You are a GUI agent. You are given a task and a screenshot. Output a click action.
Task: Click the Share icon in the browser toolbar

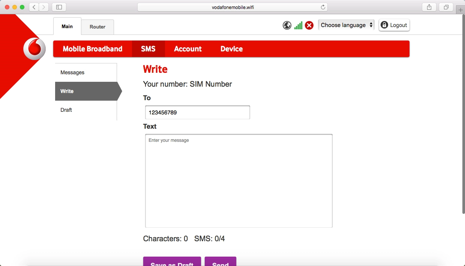tap(429, 7)
